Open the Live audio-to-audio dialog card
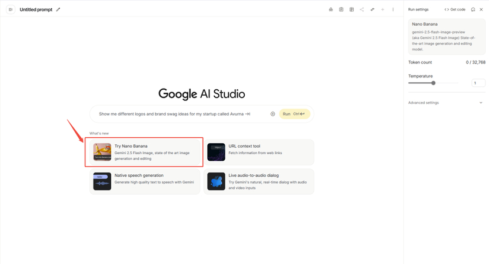This screenshot has height=264, width=489. click(x=259, y=182)
